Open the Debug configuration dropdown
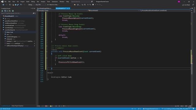 pos(31,5)
